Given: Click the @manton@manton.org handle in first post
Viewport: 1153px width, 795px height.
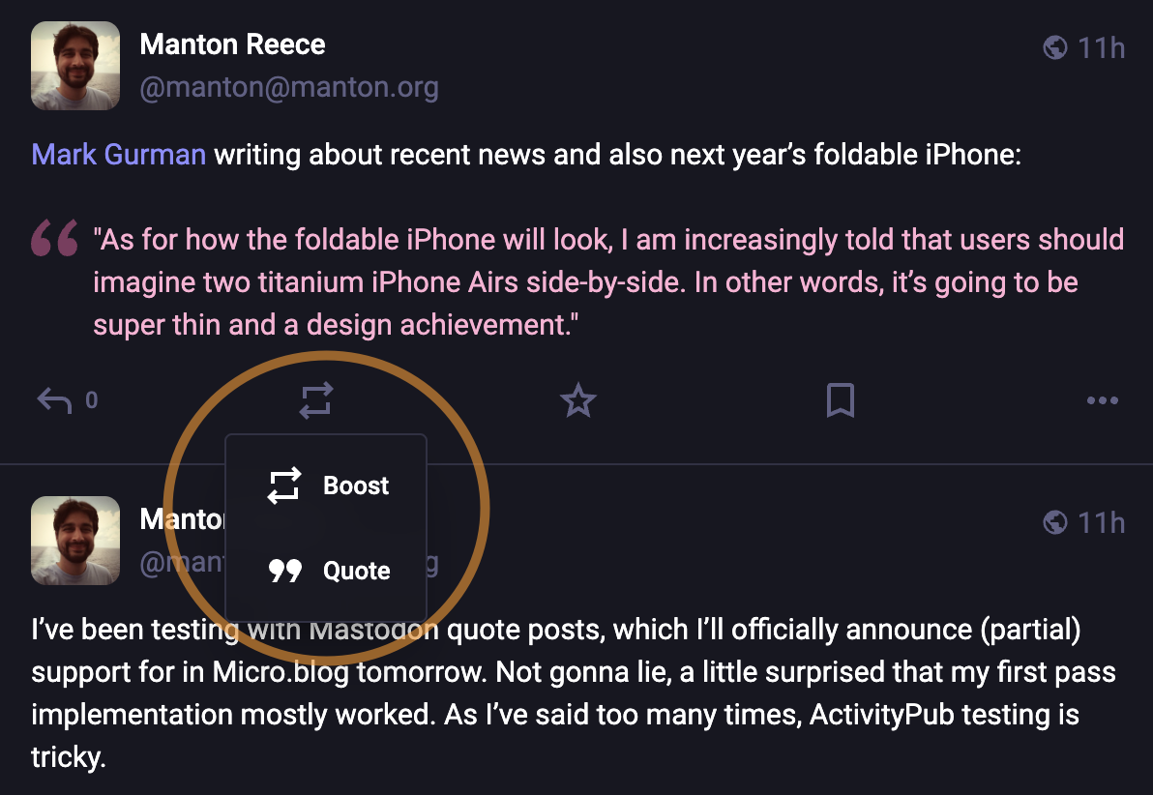Looking at the screenshot, I should click(288, 88).
